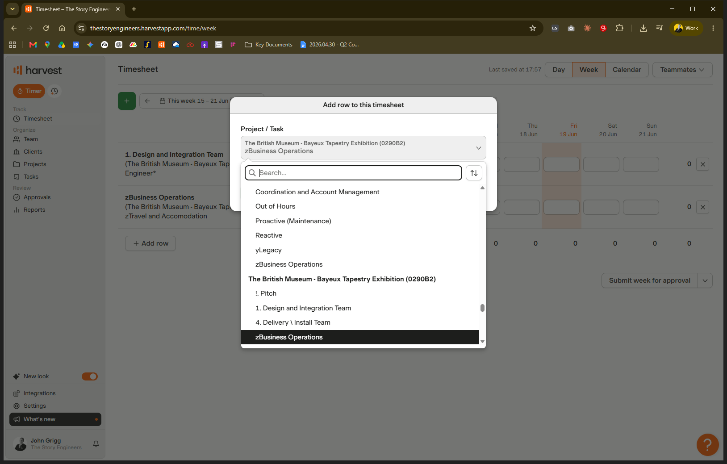Bookmark this page with star icon
The width and height of the screenshot is (727, 464).
coord(532,28)
